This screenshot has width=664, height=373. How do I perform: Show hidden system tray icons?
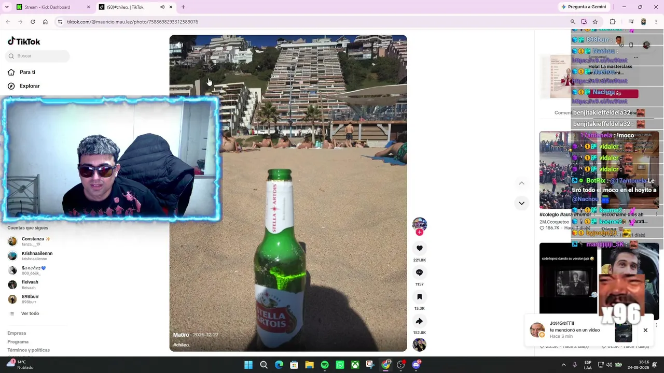pos(563,365)
